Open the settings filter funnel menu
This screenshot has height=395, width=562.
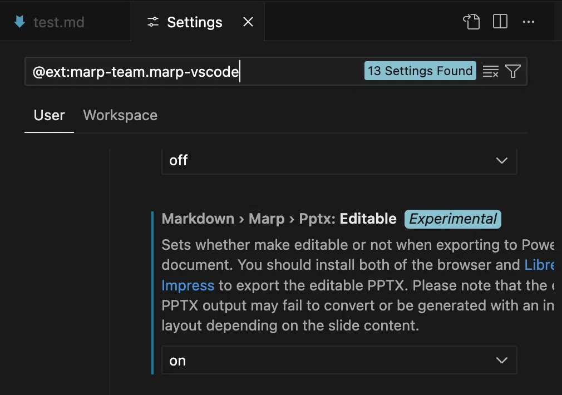513,71
